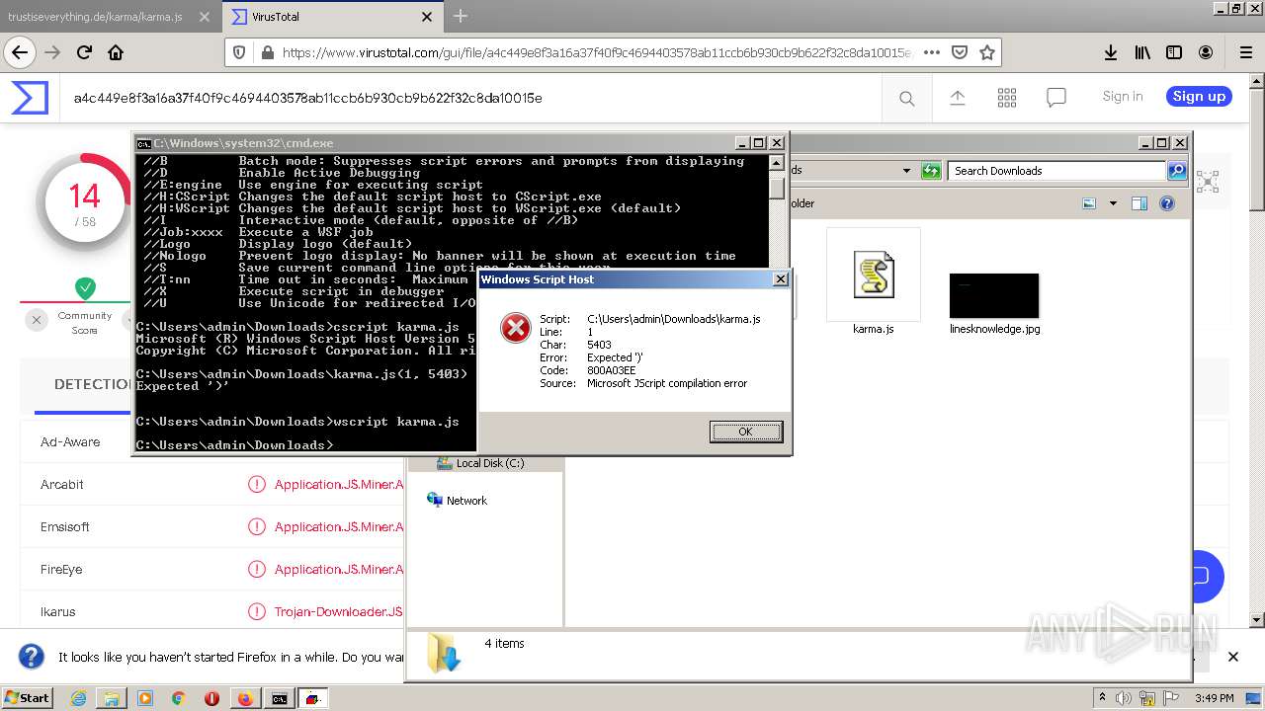Click FireEye vendor name
Image resolution: width=1265 pixels, height=711 pixels.
[61, 569]
